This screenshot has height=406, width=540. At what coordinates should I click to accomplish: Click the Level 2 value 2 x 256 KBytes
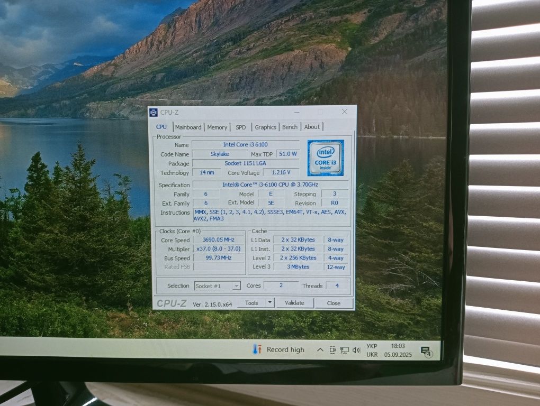click(298, 257)
